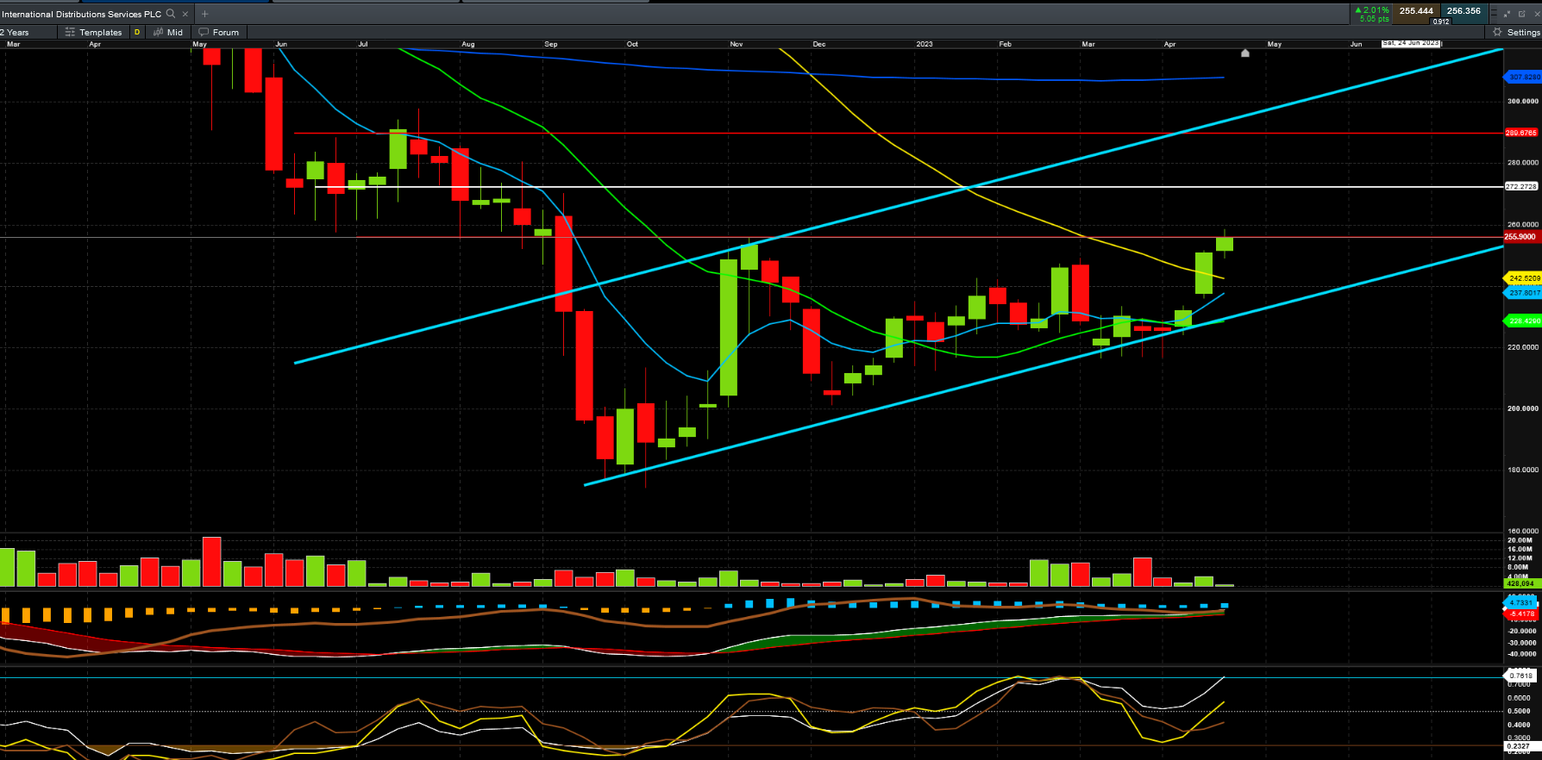Shrink the chart with the collapse icon

click(x=1508, y=14)
